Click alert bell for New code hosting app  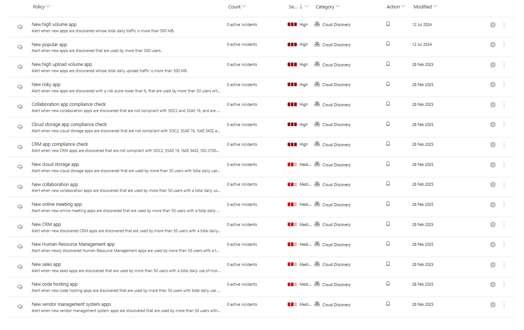[388, 284]
